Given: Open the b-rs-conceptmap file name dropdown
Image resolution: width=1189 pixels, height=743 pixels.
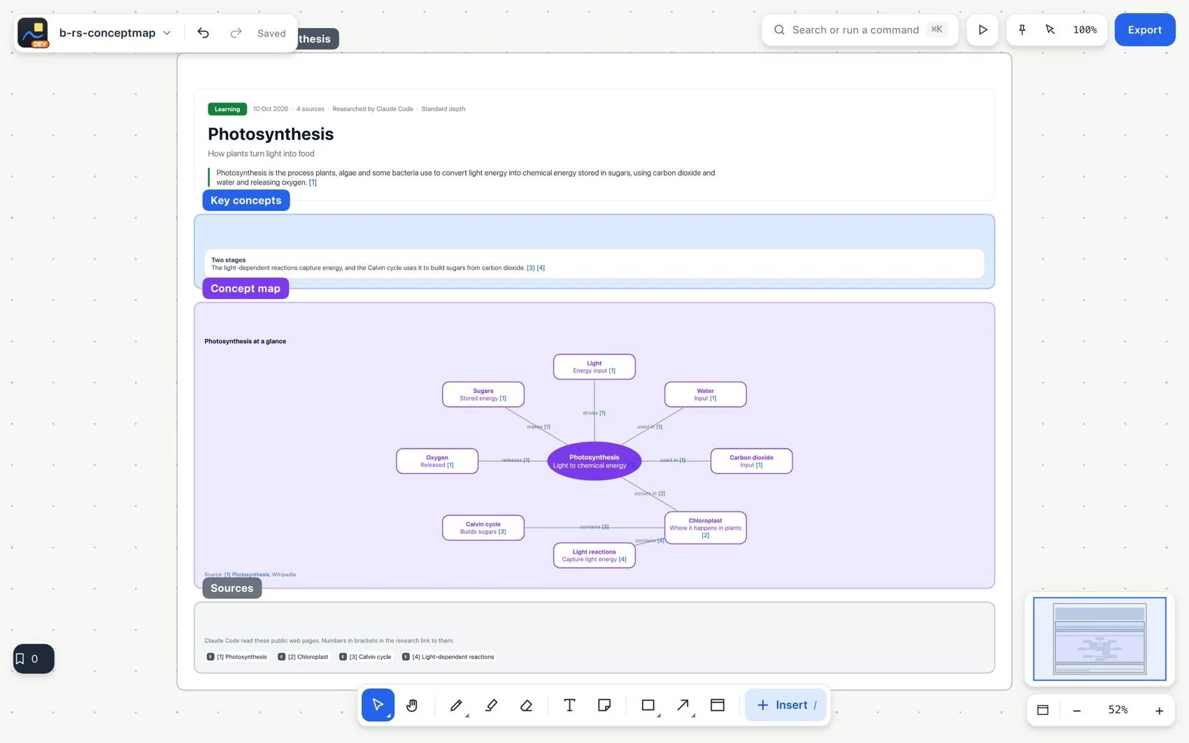Looking at the screenshot, I should (115, 33).
